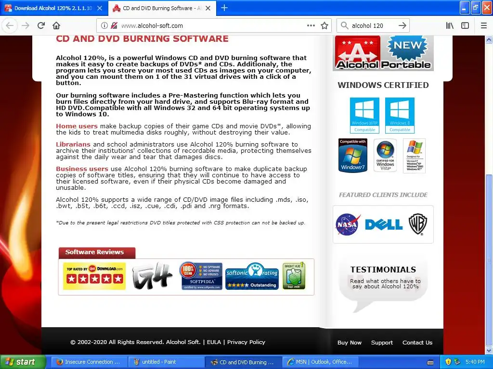The height and width of the screenshot is (369, 493).
Task: Submit the search with the arrow icon
Action: click(402, 25)
